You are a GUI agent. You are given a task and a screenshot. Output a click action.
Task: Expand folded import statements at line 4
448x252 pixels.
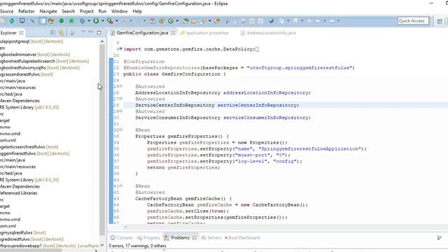point(120,49)
